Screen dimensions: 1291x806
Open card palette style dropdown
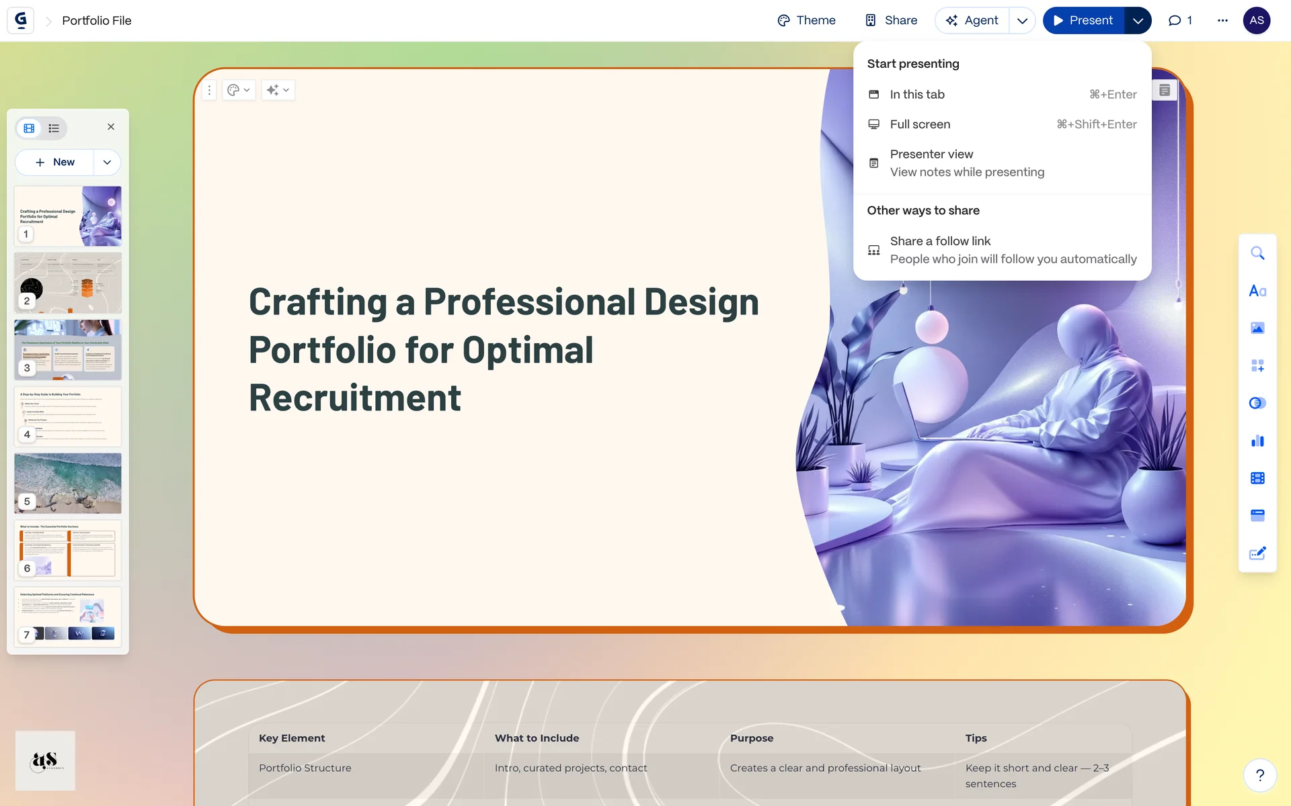[x=238, y=90]
